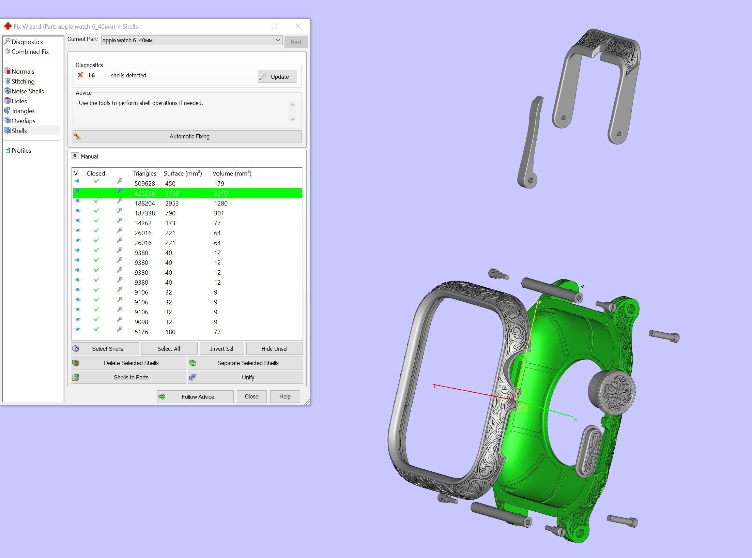The height and width of the screenshot is (558, 752).
Task: Toggle visibility of the 188204-triangle shell
Action: [78, 201]
